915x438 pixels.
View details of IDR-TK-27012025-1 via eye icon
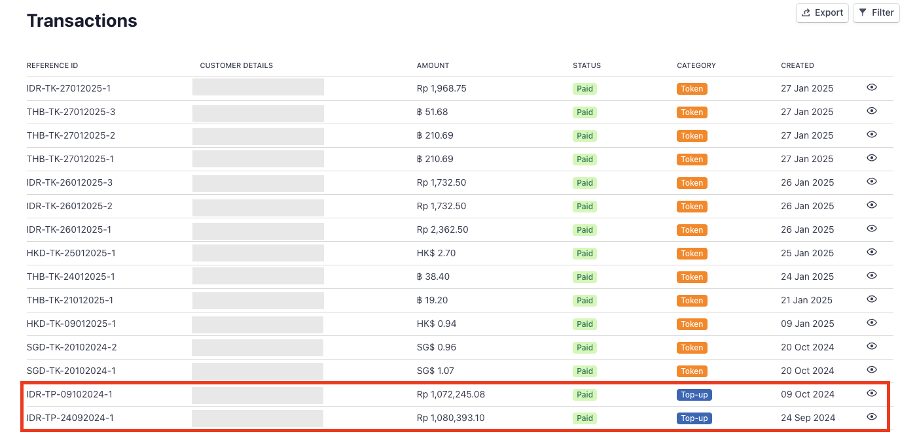872,88
